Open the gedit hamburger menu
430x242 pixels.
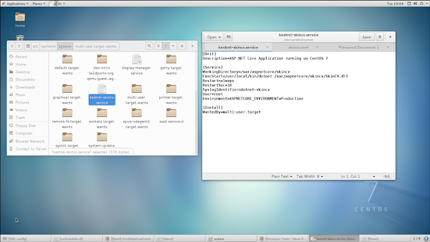tap(380, 37)
